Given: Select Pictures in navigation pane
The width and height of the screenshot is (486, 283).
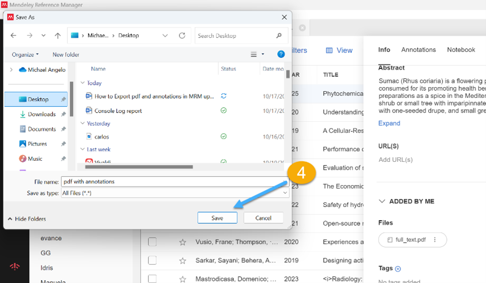Looking at the screenshot, I should click(x=33, y=144).
